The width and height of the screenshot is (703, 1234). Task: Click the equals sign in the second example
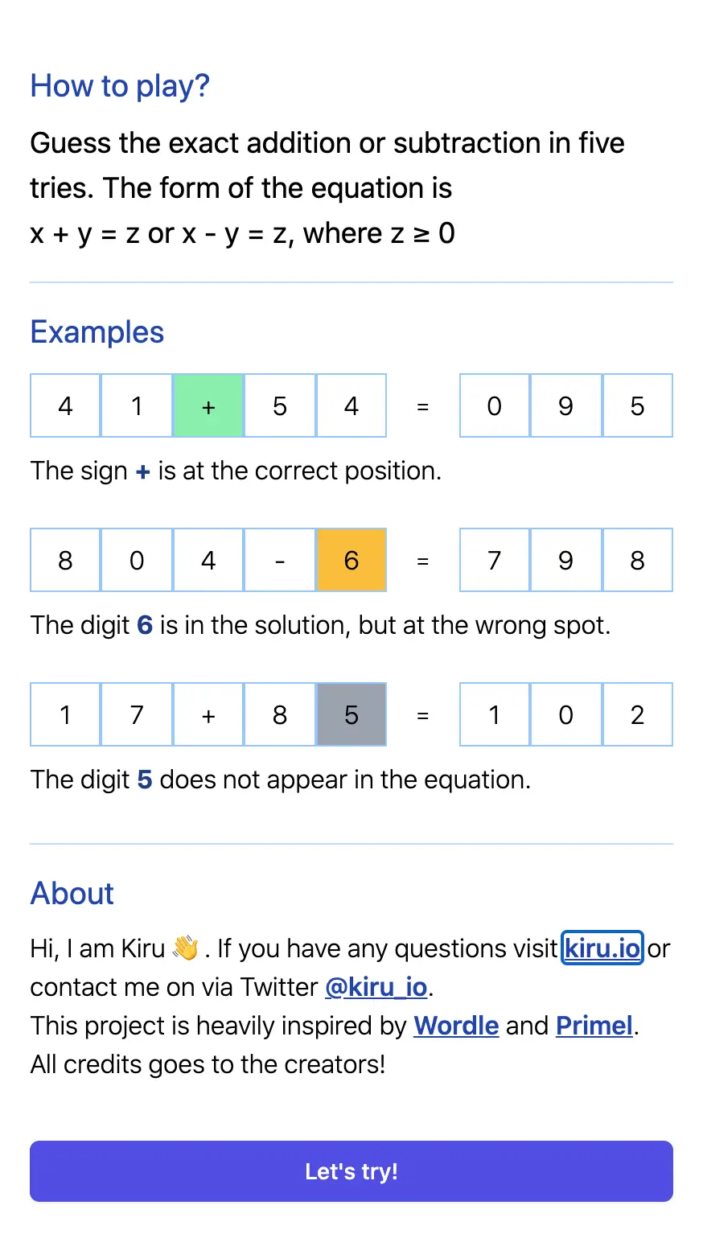click(x=423, y=560)
